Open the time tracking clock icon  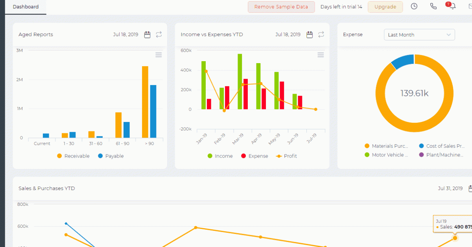click(x=414, y=7)
